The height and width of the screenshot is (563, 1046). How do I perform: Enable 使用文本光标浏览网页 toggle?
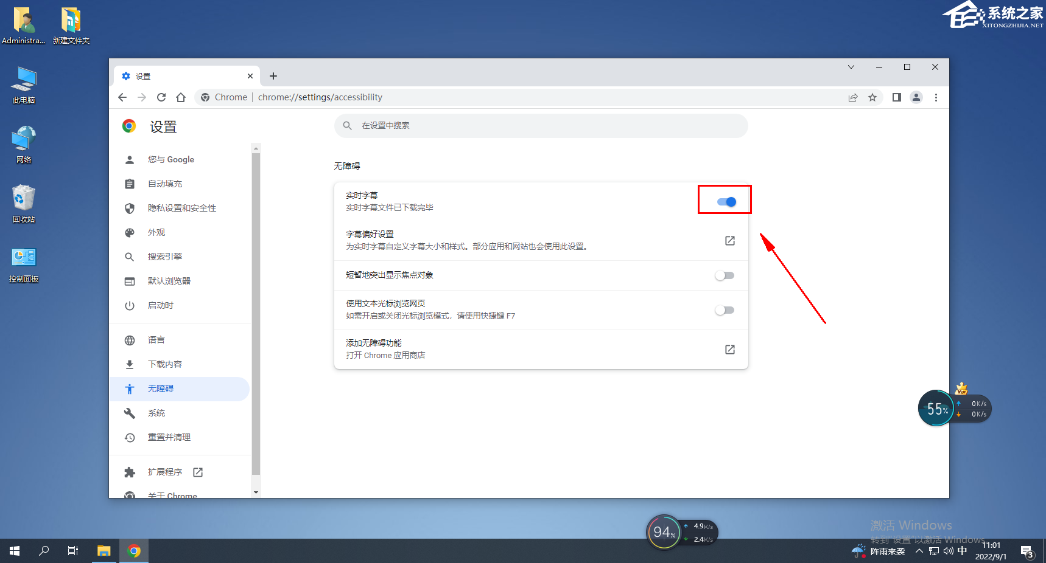(x=725, y=310)
